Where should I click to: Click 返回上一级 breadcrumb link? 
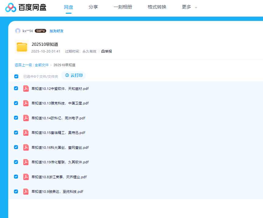click(x=23, y=65)
